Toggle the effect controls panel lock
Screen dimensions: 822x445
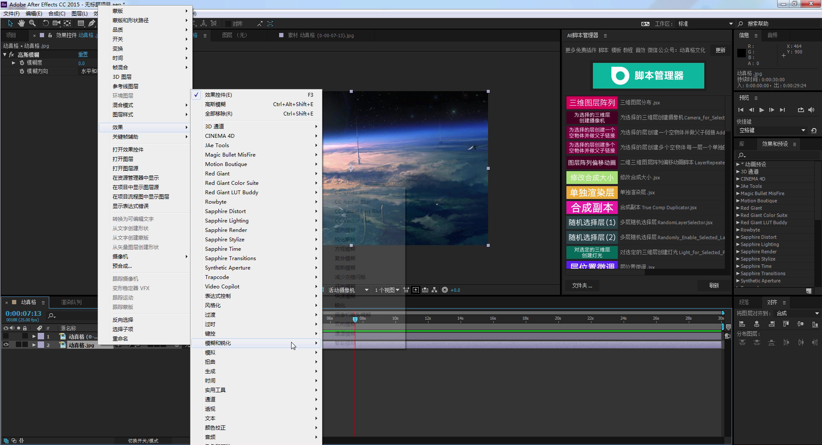click(50, 36)
